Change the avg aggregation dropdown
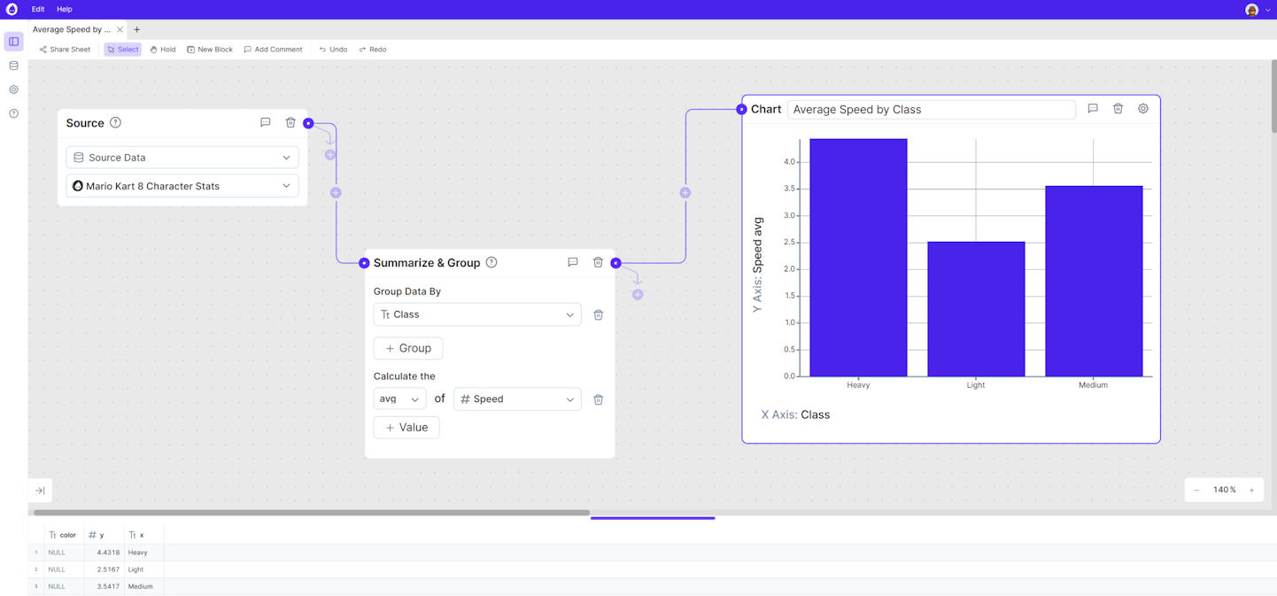Image resolution: width=1277 pixels, height=596 pixels. (x=399, y=399)
